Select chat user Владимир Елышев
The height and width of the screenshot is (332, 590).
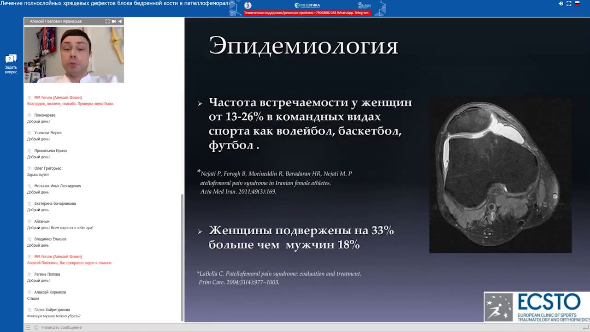[50, 239]
